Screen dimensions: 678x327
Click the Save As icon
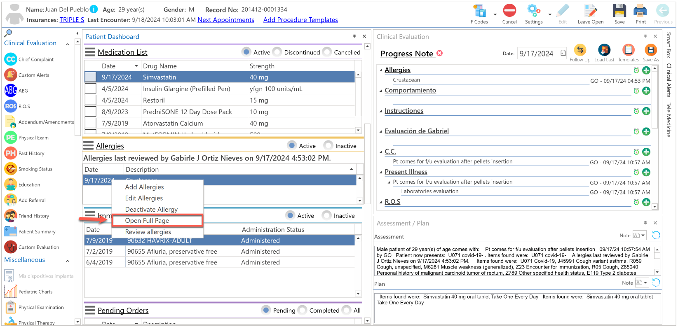click(x=651, y=50)
